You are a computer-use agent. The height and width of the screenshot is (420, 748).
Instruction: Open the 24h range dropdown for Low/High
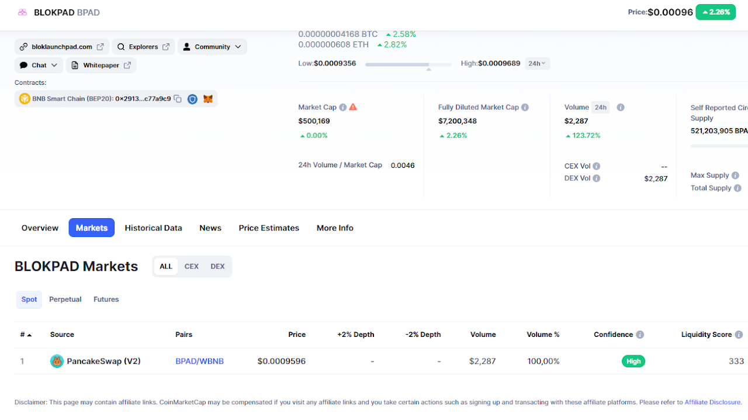tap(537, 63)
